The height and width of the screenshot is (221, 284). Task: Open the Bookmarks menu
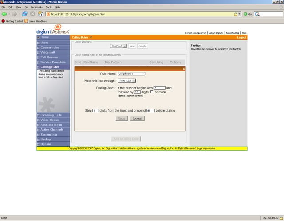click(x=36, y=7)
